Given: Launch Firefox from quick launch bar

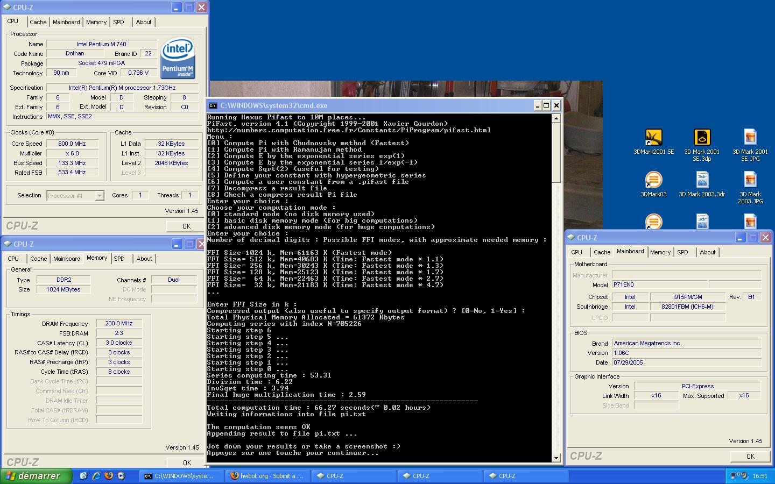Looking at the screenshot, I should [x=109, y=476].
